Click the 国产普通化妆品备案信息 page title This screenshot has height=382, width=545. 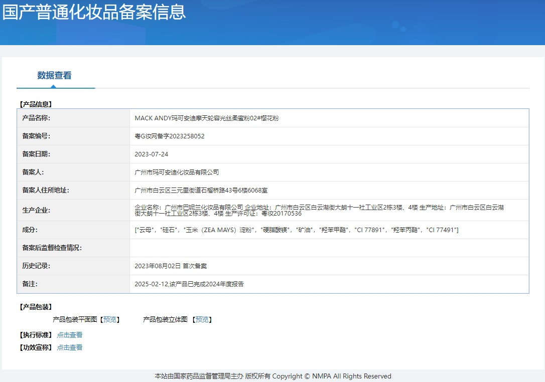click(x=94, y=12)
